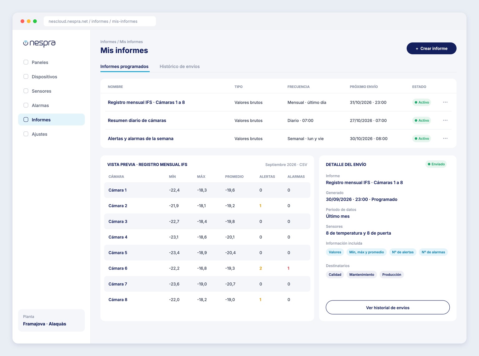Click Septiembre 2026 · CSV label
The height and width of the screenshot is (356, 479).
pyautogui.click(x=286, y=165)
